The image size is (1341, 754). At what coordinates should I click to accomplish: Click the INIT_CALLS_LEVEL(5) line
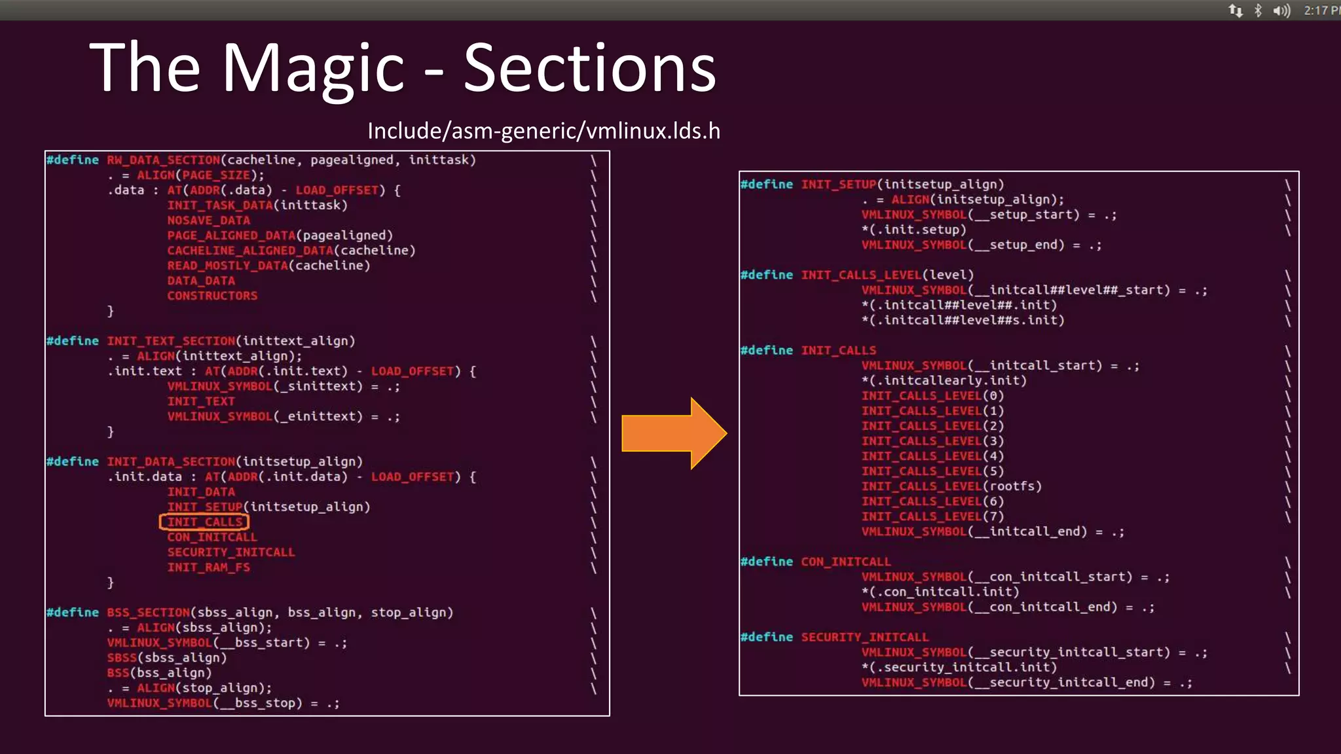click(933, 471)
